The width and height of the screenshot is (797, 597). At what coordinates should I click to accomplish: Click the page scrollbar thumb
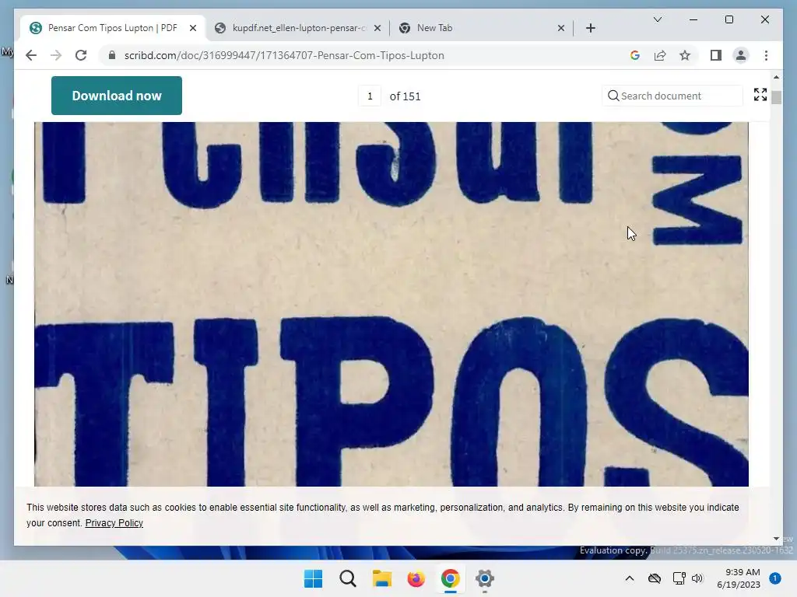[x=776, y=97]
